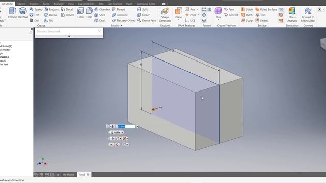Select the Point work feature

191,15
